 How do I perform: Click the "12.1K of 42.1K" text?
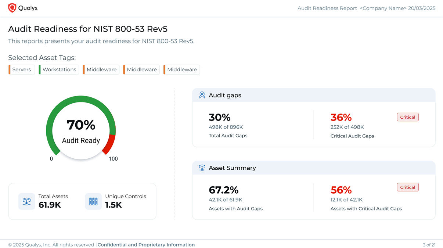[346, 200]
